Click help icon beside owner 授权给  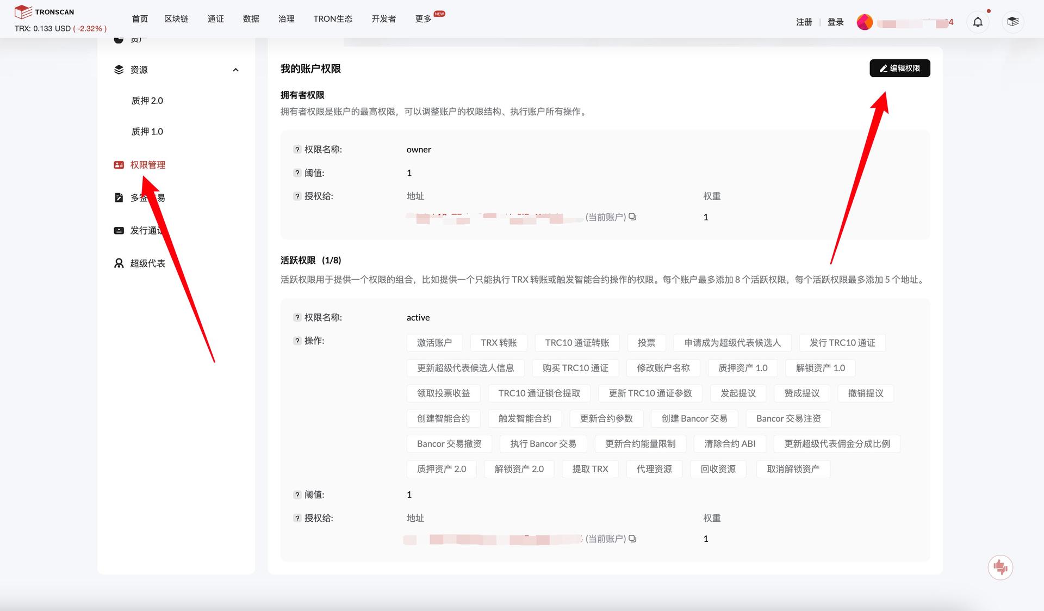point(297,196)
